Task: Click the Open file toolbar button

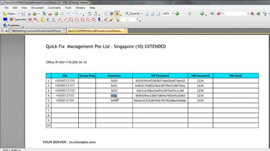Action: 10,13
